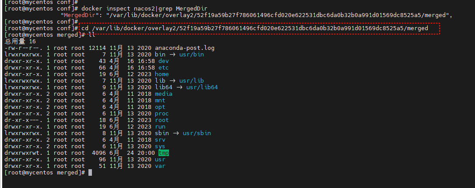Click the var directory name
Screen dimensions: 475x188
[160, 166]
